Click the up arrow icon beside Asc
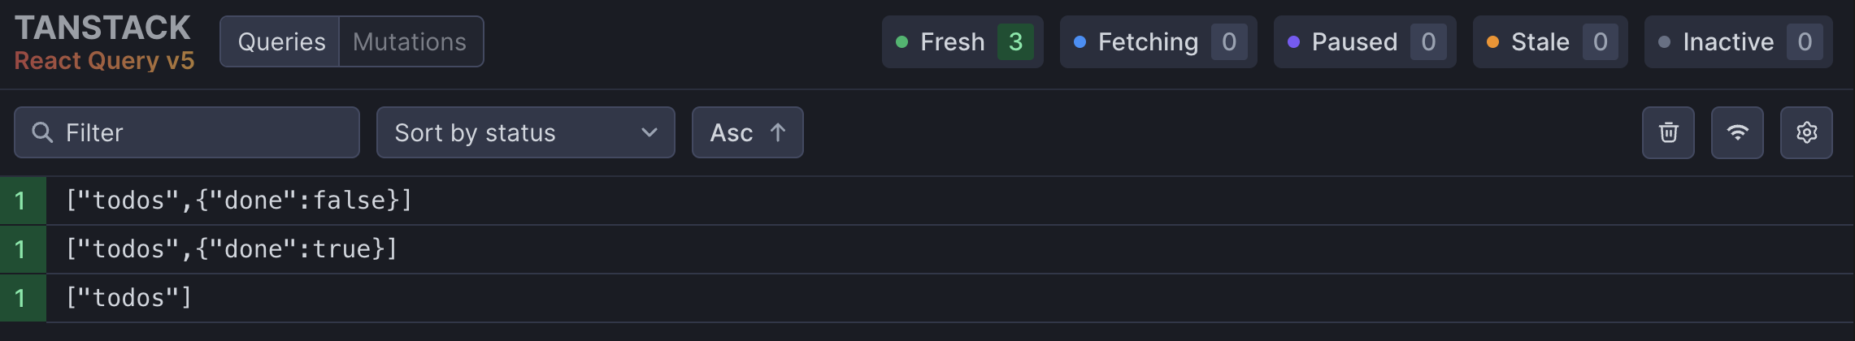Viewport: 1855px width, 341px height. (778, 132)
